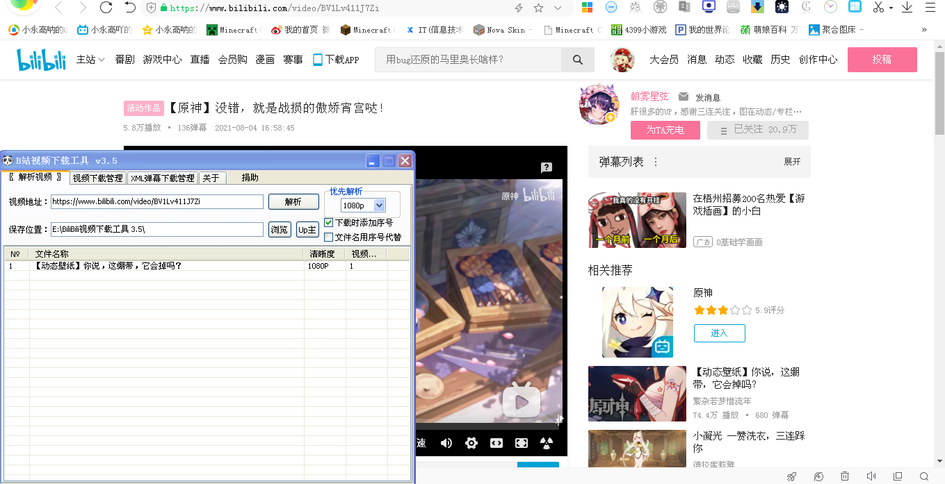Click the lightning speed icon in address bar
Image resolution: width=945 pixels, height=484 pixels.
click(x=519, y=8)
